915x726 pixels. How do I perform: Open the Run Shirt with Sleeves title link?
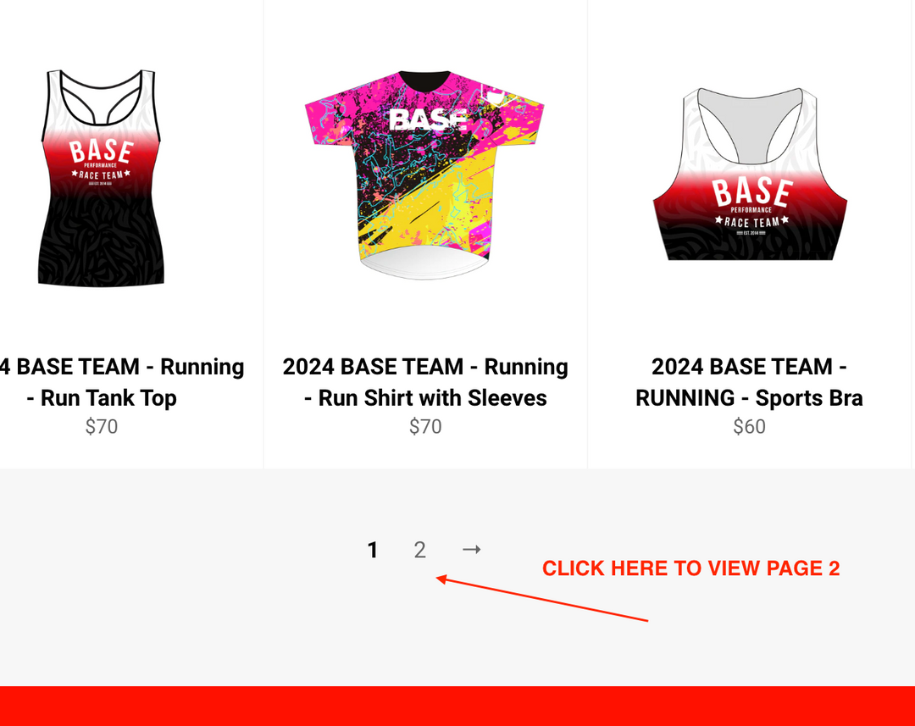pos(425,382)
